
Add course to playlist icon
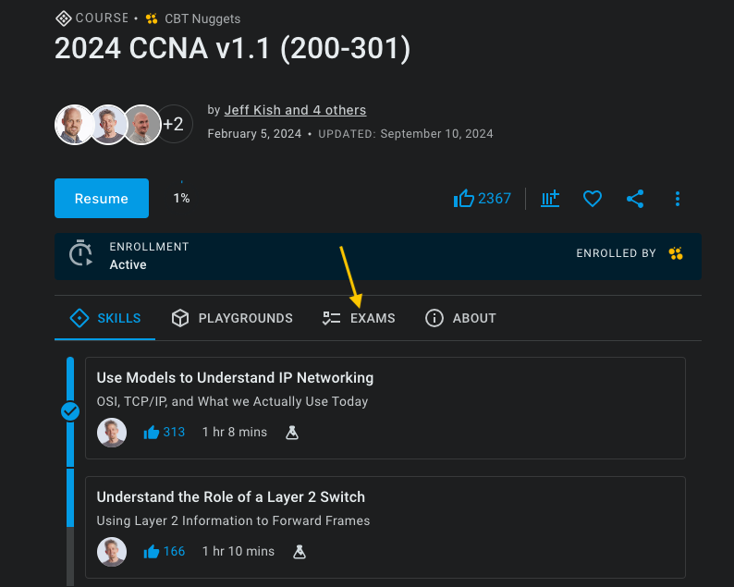point(550,199)
